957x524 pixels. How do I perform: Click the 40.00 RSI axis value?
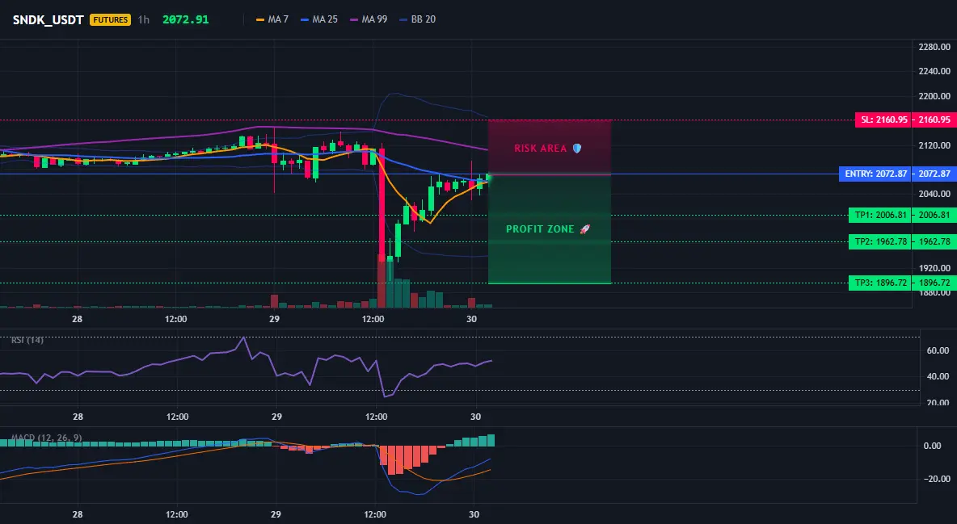point(938,376)
